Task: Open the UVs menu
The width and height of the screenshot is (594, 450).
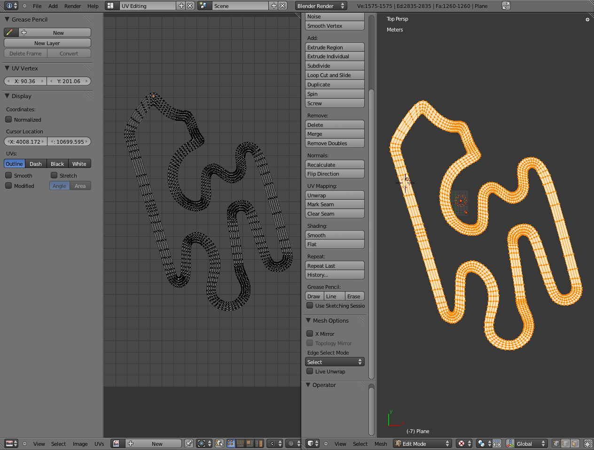Action: (x=99, y=444)
